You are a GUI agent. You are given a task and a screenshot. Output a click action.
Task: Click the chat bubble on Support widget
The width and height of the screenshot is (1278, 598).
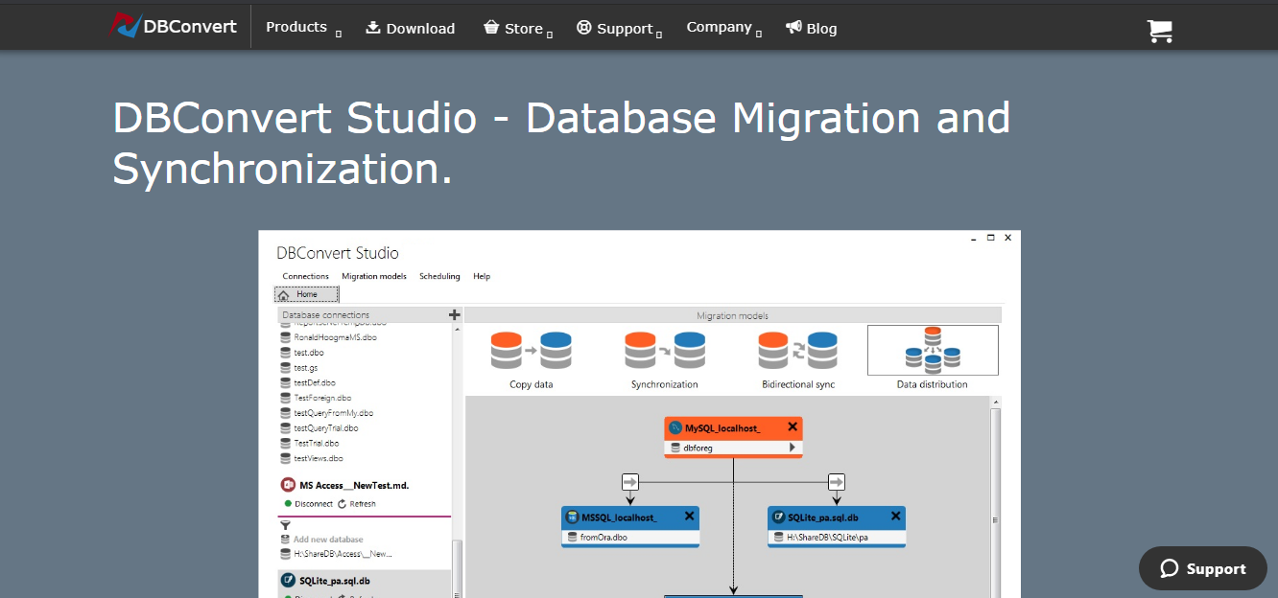pos(1169,568)
